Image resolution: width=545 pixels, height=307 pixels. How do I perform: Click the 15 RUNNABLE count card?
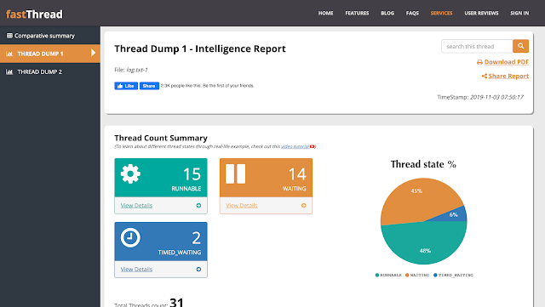[161, 178]
